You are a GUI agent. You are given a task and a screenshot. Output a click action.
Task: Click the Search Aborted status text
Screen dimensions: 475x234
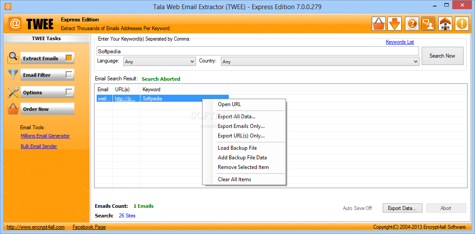click(161, 79)
